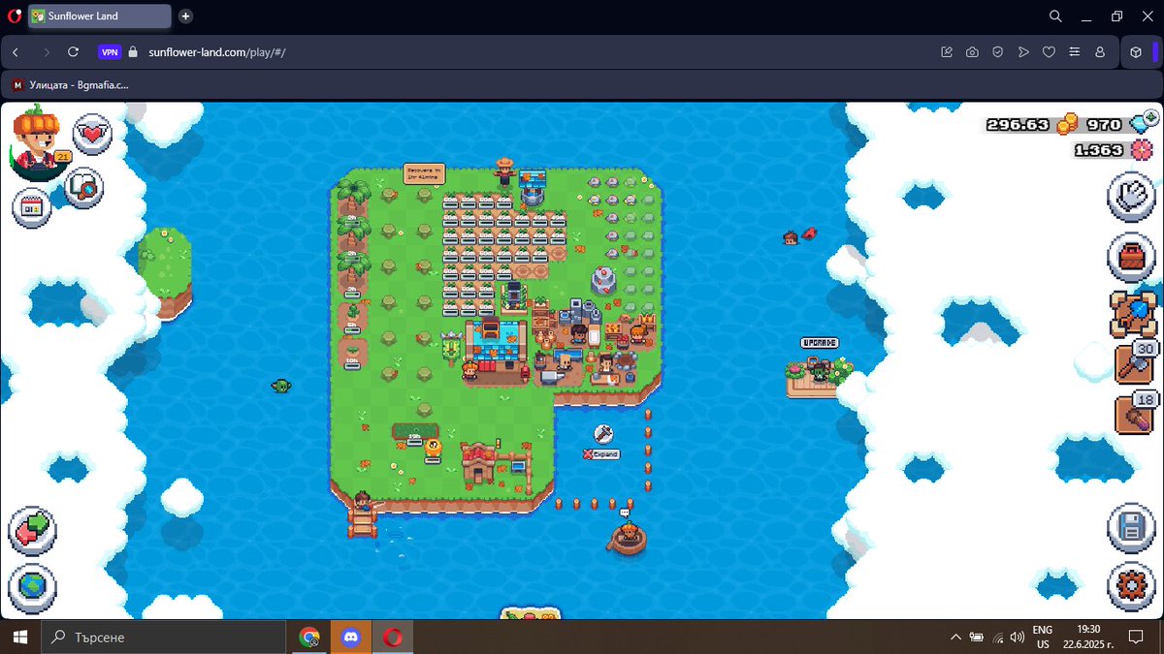
Task: Click the scarecrow above the crops
Action: (503, 171)
